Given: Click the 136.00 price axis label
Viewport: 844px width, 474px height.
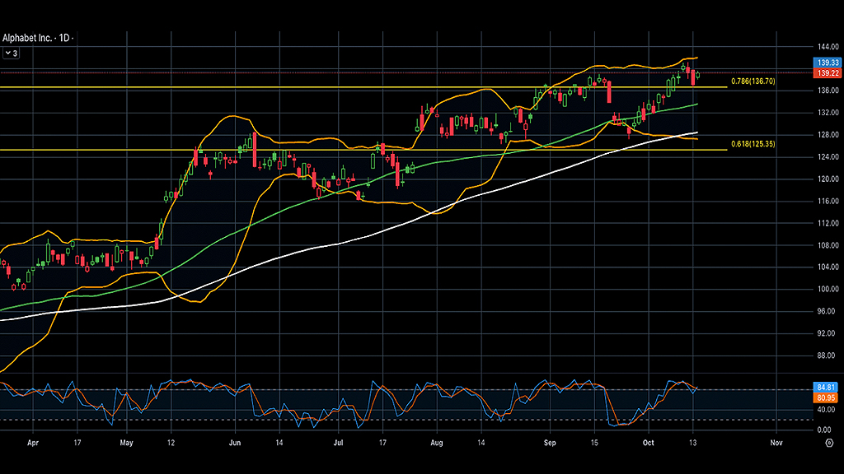Looking at the screenshot, I should tap(828, 91).
